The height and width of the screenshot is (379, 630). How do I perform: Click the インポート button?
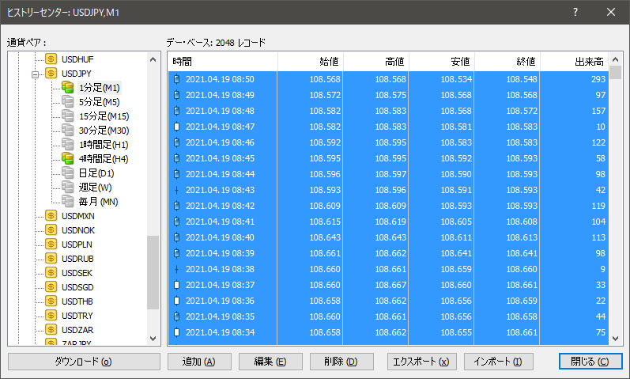(x=498, y=362)
